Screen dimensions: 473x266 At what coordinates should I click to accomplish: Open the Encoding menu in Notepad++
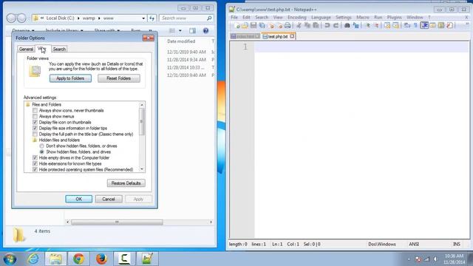click(x=296, y=17)
